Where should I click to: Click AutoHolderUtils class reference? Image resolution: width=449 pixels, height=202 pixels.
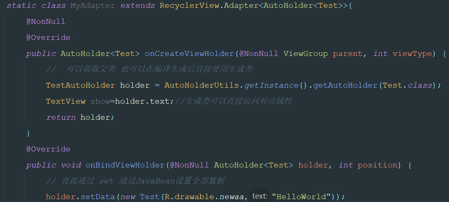pos(201,85)
